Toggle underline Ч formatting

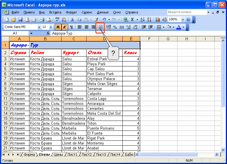(x=71, y=27)
